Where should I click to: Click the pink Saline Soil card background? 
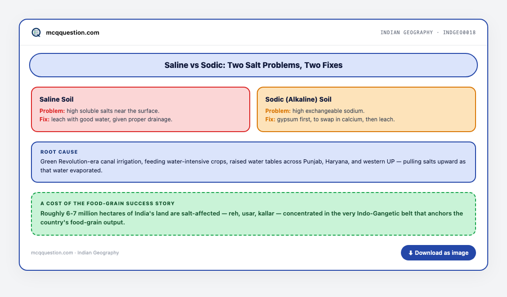point(141,110)
